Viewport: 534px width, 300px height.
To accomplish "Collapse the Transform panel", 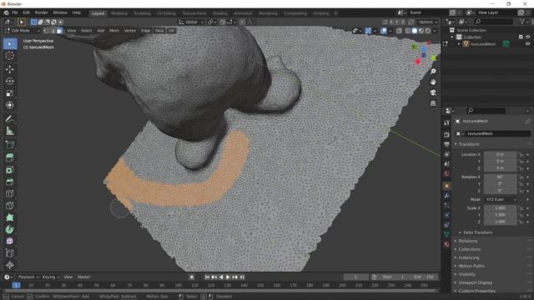I will (468, 144).
